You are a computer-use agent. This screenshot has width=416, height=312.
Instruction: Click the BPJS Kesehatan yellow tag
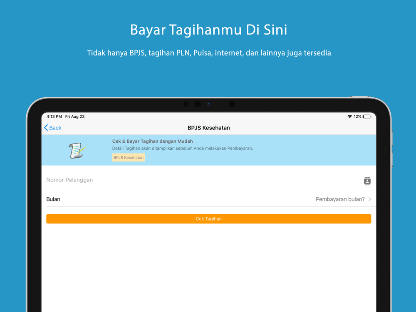click(129, 158)
